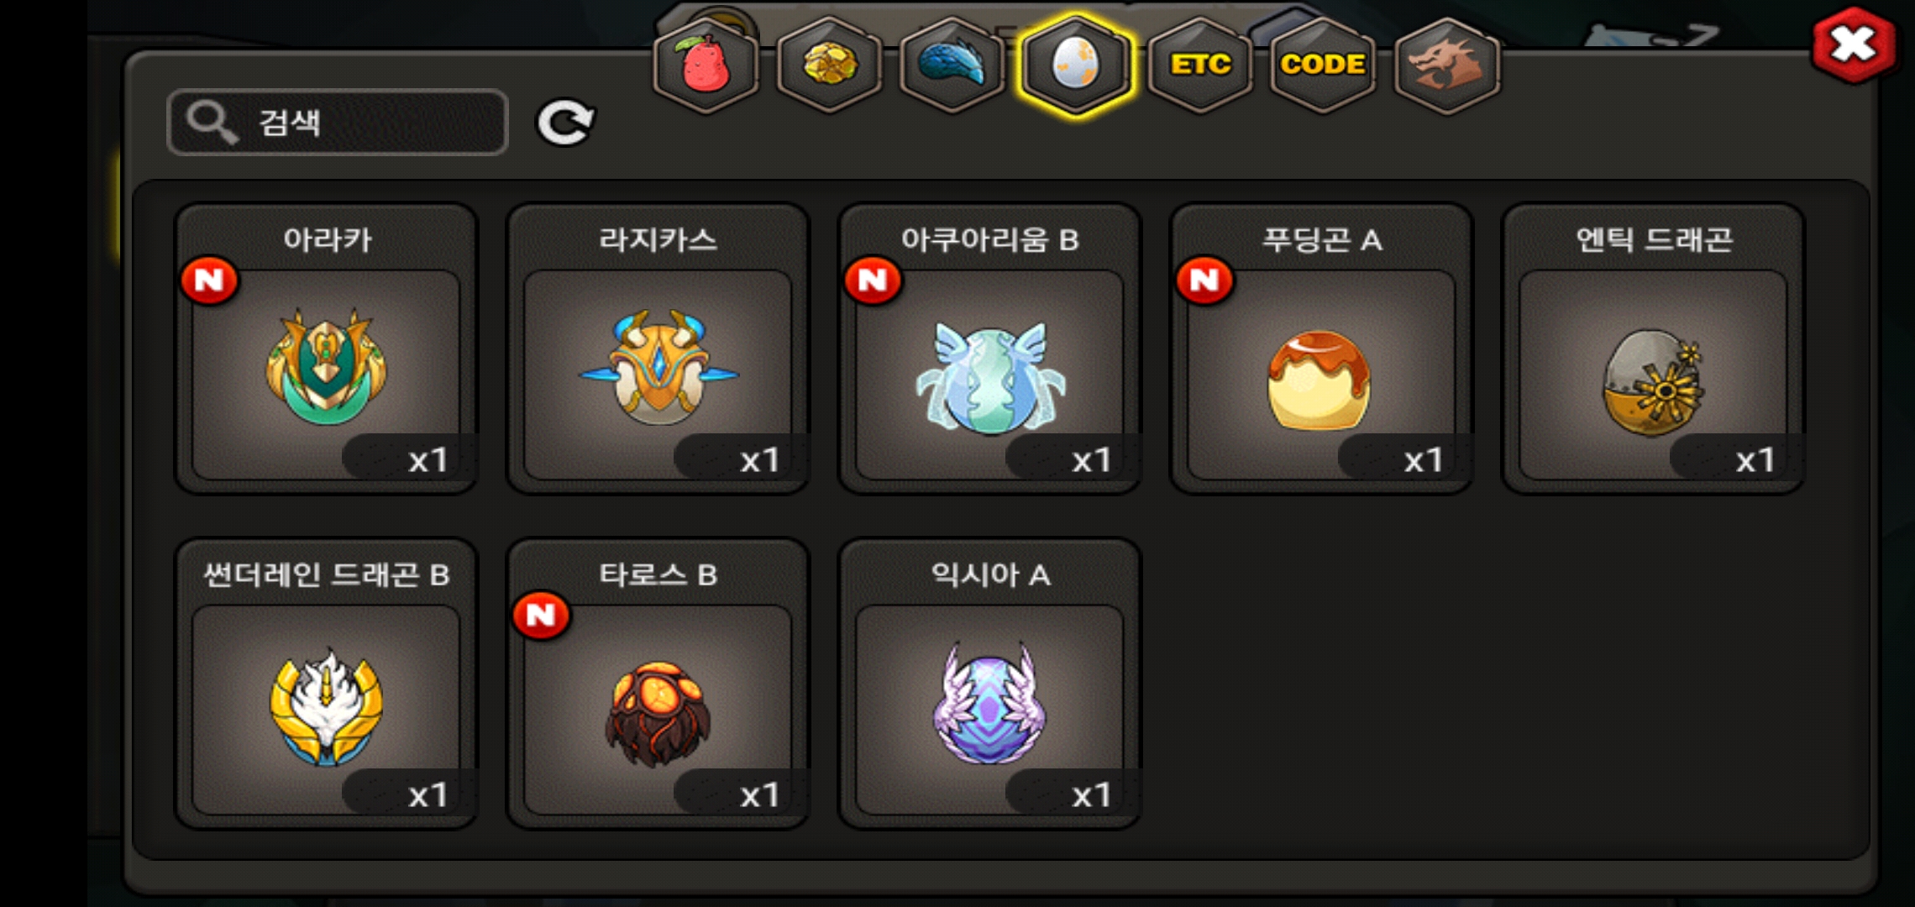Open the fruit food category tab
The width and height of the screenshot is (1915, 907).
[706, 65]
